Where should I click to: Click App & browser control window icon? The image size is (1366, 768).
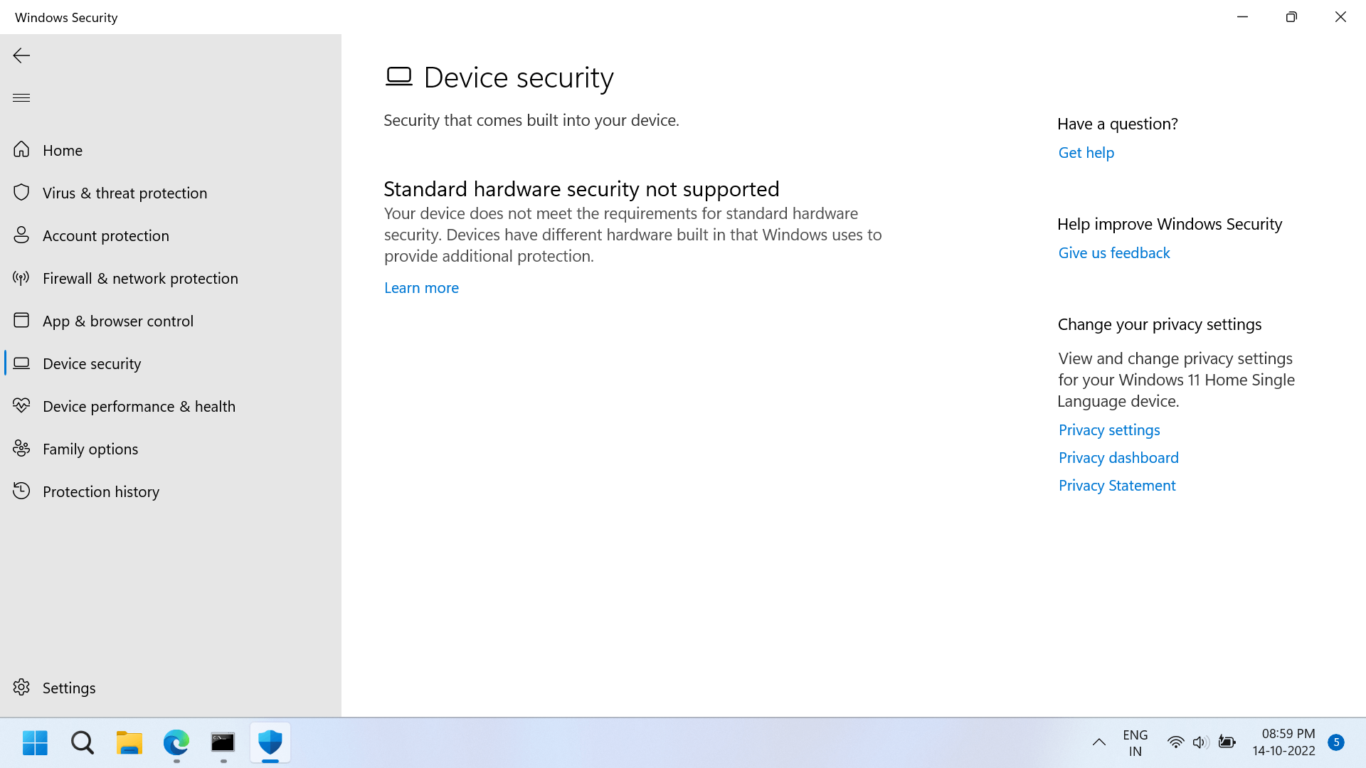tap(21, 321)
